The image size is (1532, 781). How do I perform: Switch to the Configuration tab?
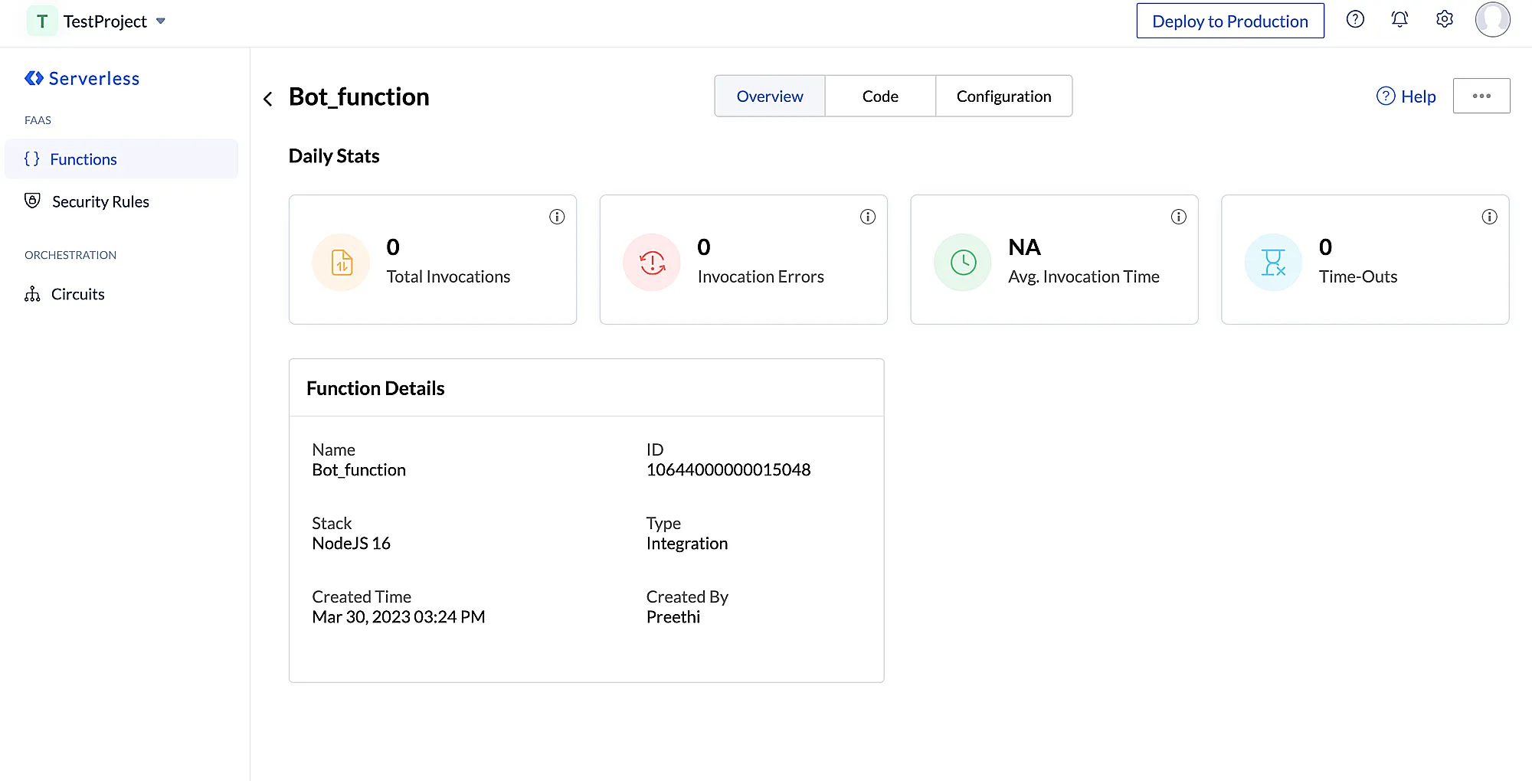(1003, 96)
